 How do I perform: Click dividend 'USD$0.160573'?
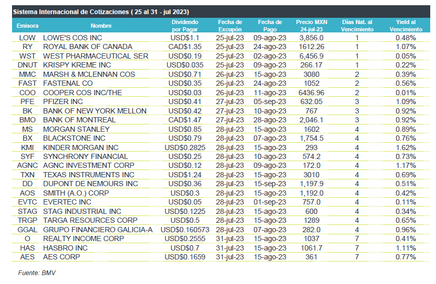pyautogui.click(x=185, y=230)
